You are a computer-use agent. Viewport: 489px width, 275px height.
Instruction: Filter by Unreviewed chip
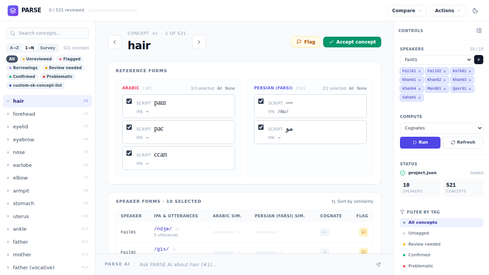coord(37,59)
